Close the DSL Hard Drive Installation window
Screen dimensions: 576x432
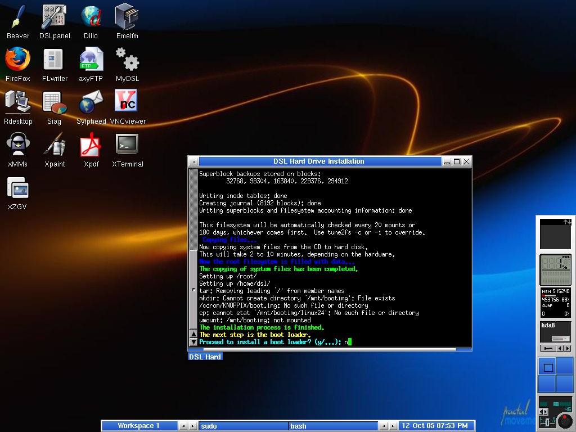[x=466, y=161]
